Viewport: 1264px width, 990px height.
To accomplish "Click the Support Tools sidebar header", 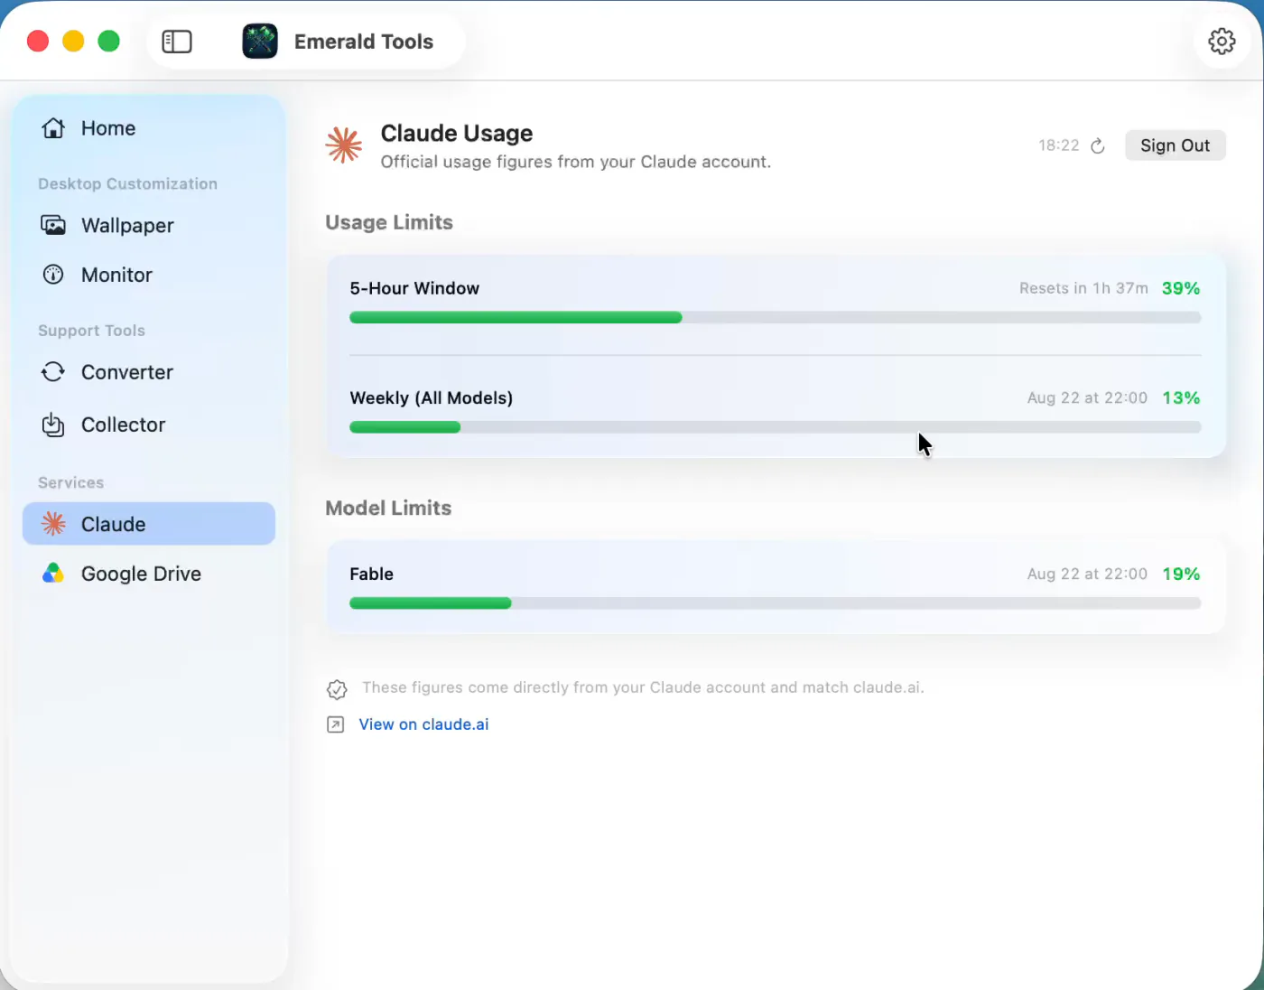I will tap(91, 331).
